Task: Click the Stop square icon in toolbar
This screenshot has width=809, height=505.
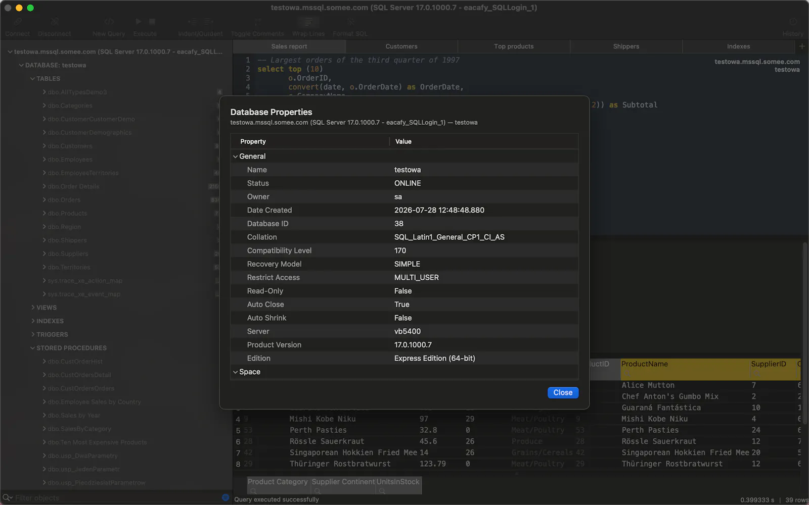Action: [x=152, y=22]
